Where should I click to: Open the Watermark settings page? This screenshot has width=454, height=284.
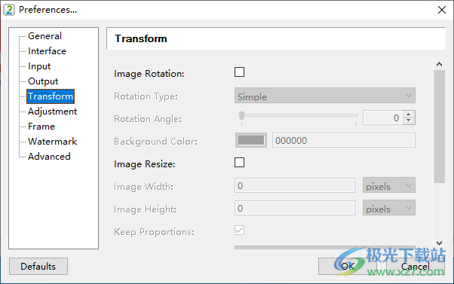tap(52, 142)
